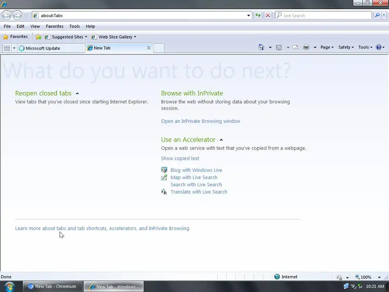The height and width of the screenshot is (292, 389).
Task: Collapse the Reopen closed tabs section
Action: pyautogui.click(x=77, y=94)
